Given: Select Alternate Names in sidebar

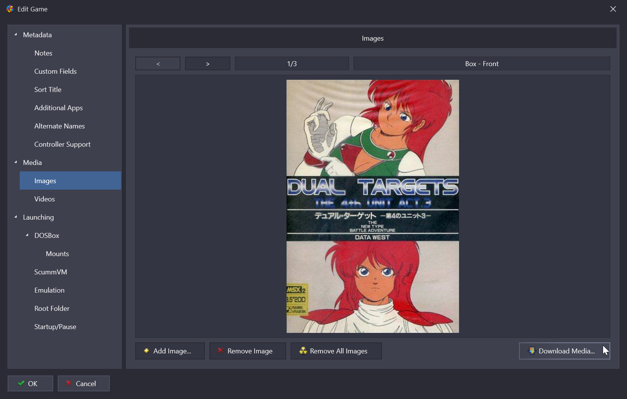Looking at the screenshot, I should tap(60, 126).
